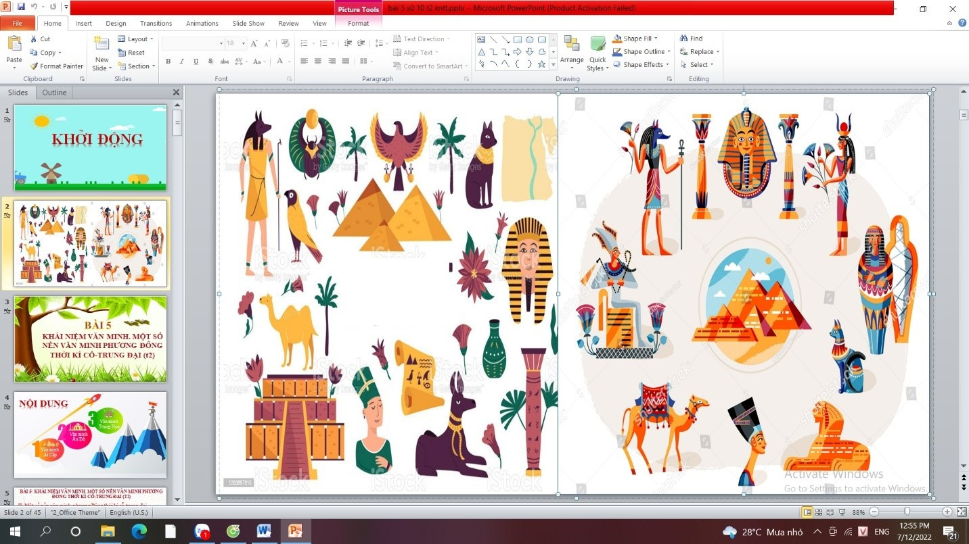Open Font dialog box launcher
Screen dimensions: 969x544
(x=290, y=79)
